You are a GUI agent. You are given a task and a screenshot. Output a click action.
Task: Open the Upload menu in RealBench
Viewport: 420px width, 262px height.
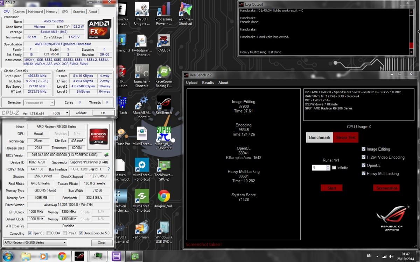[x=192, y=83]
